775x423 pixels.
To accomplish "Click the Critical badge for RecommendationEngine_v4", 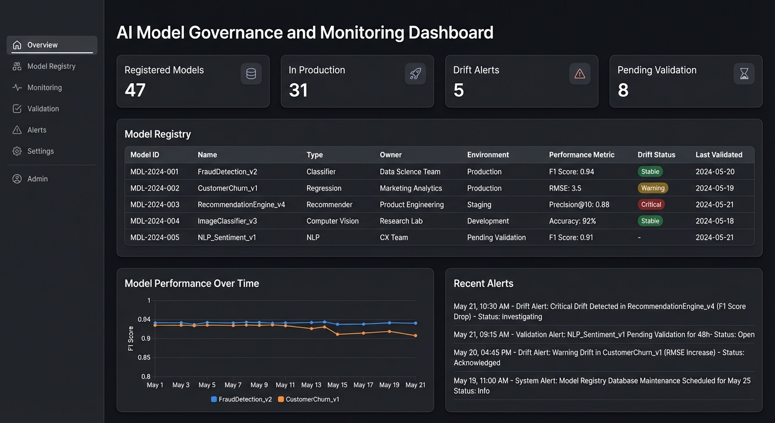I will click(651, 204).
